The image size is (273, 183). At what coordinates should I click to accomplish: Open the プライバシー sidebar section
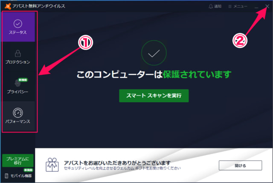tap(18, 86)
